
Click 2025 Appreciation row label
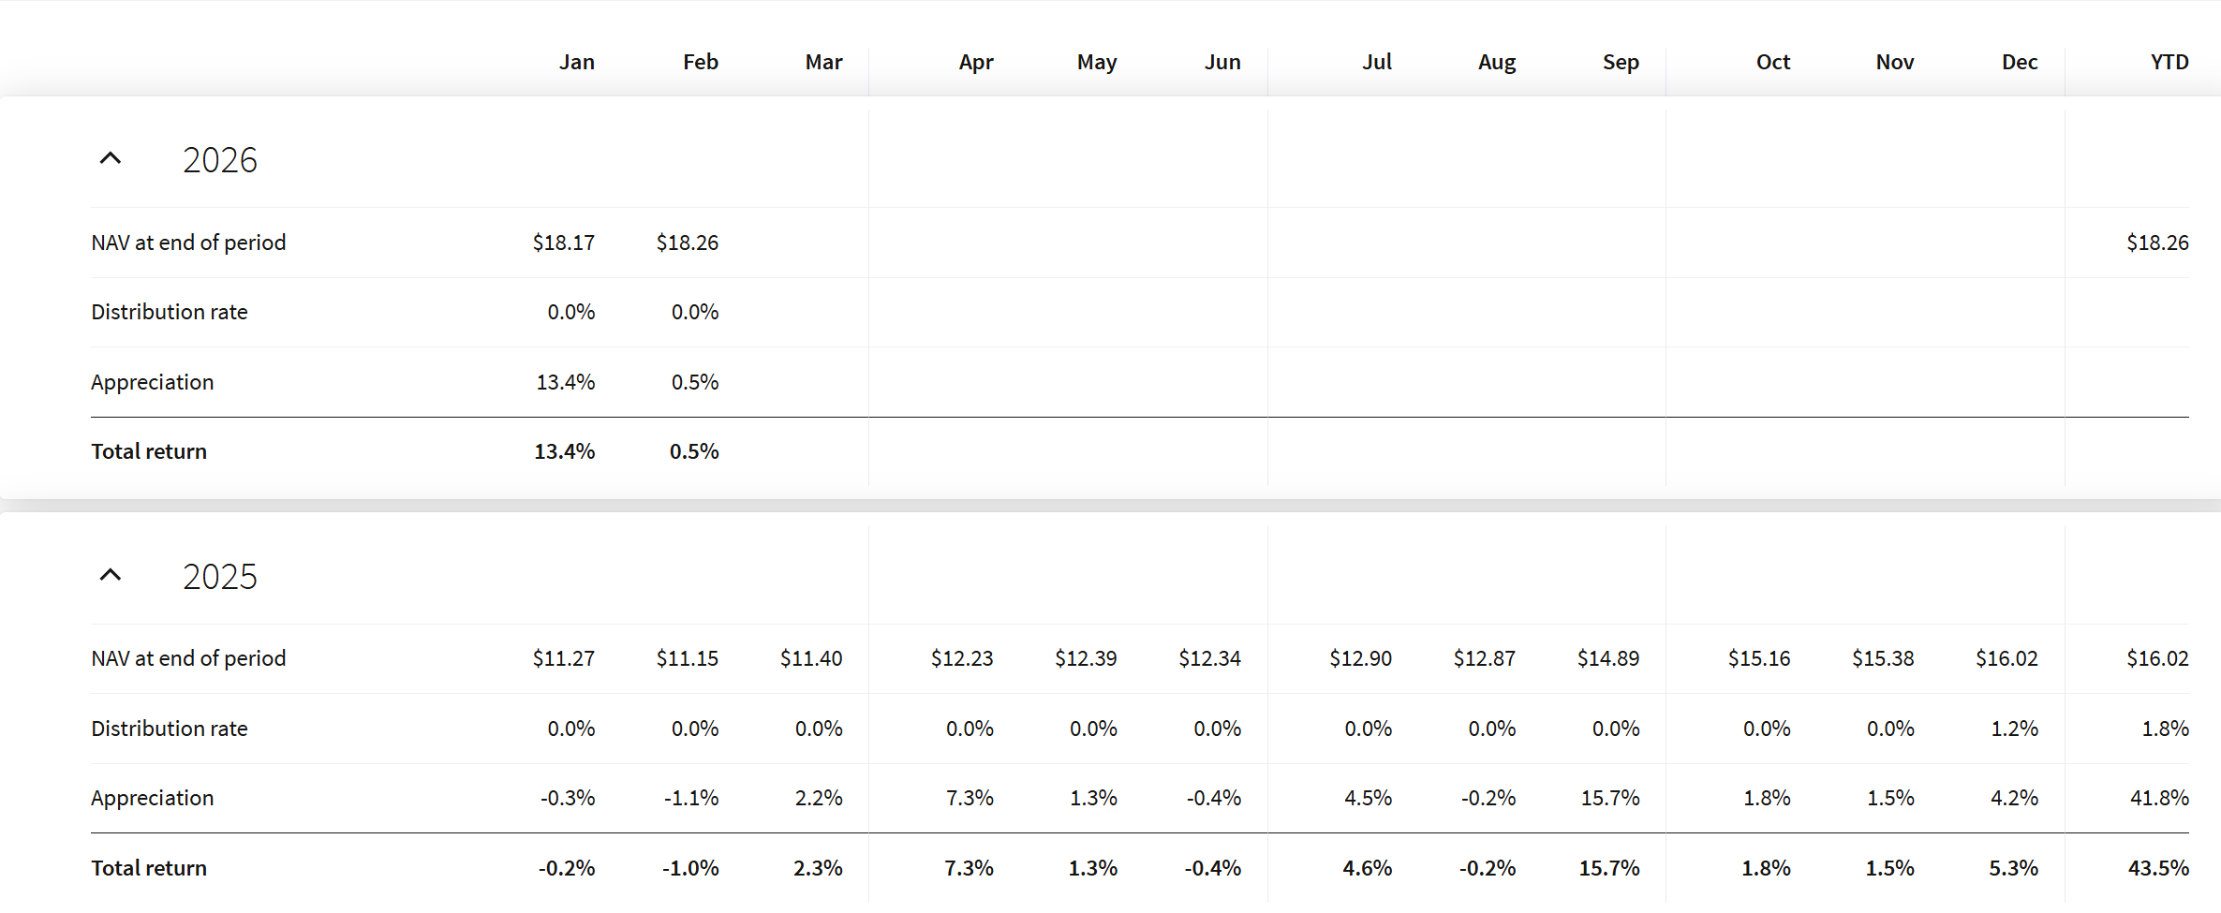153,798
